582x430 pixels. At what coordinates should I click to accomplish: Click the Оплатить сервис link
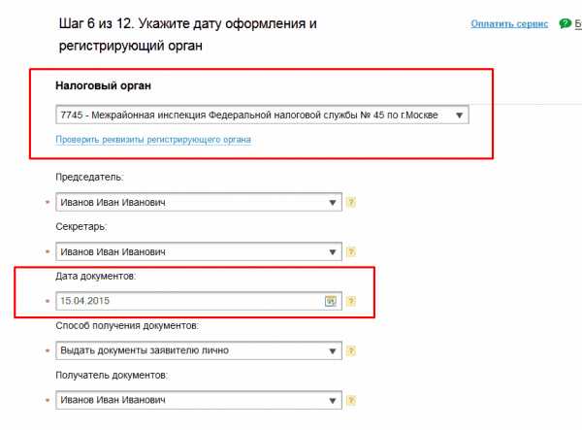tap(508, 22)
